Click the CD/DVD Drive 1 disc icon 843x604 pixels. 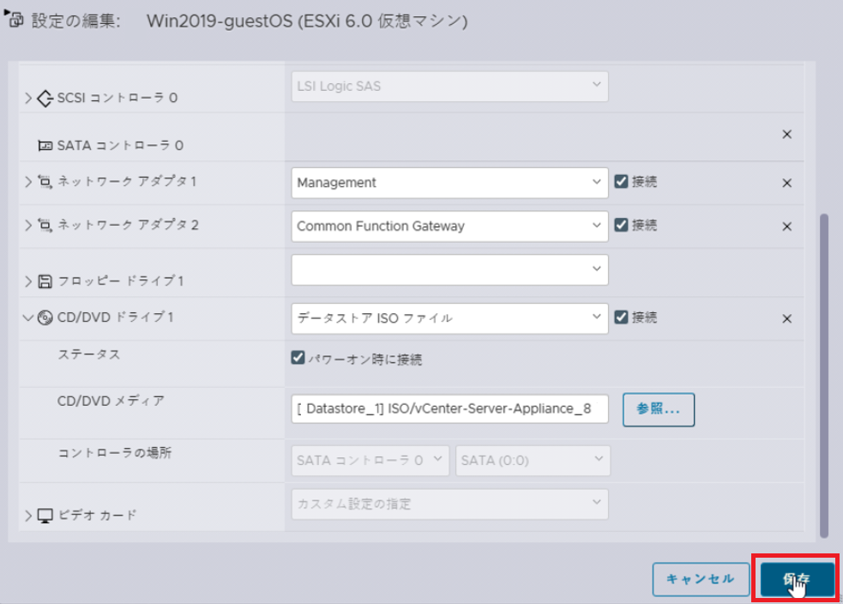tap(45, 317)
